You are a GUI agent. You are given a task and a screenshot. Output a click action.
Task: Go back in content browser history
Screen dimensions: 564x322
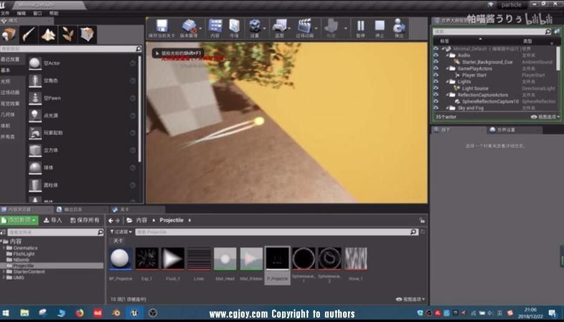pyautogui.click(x=111, y=221)
